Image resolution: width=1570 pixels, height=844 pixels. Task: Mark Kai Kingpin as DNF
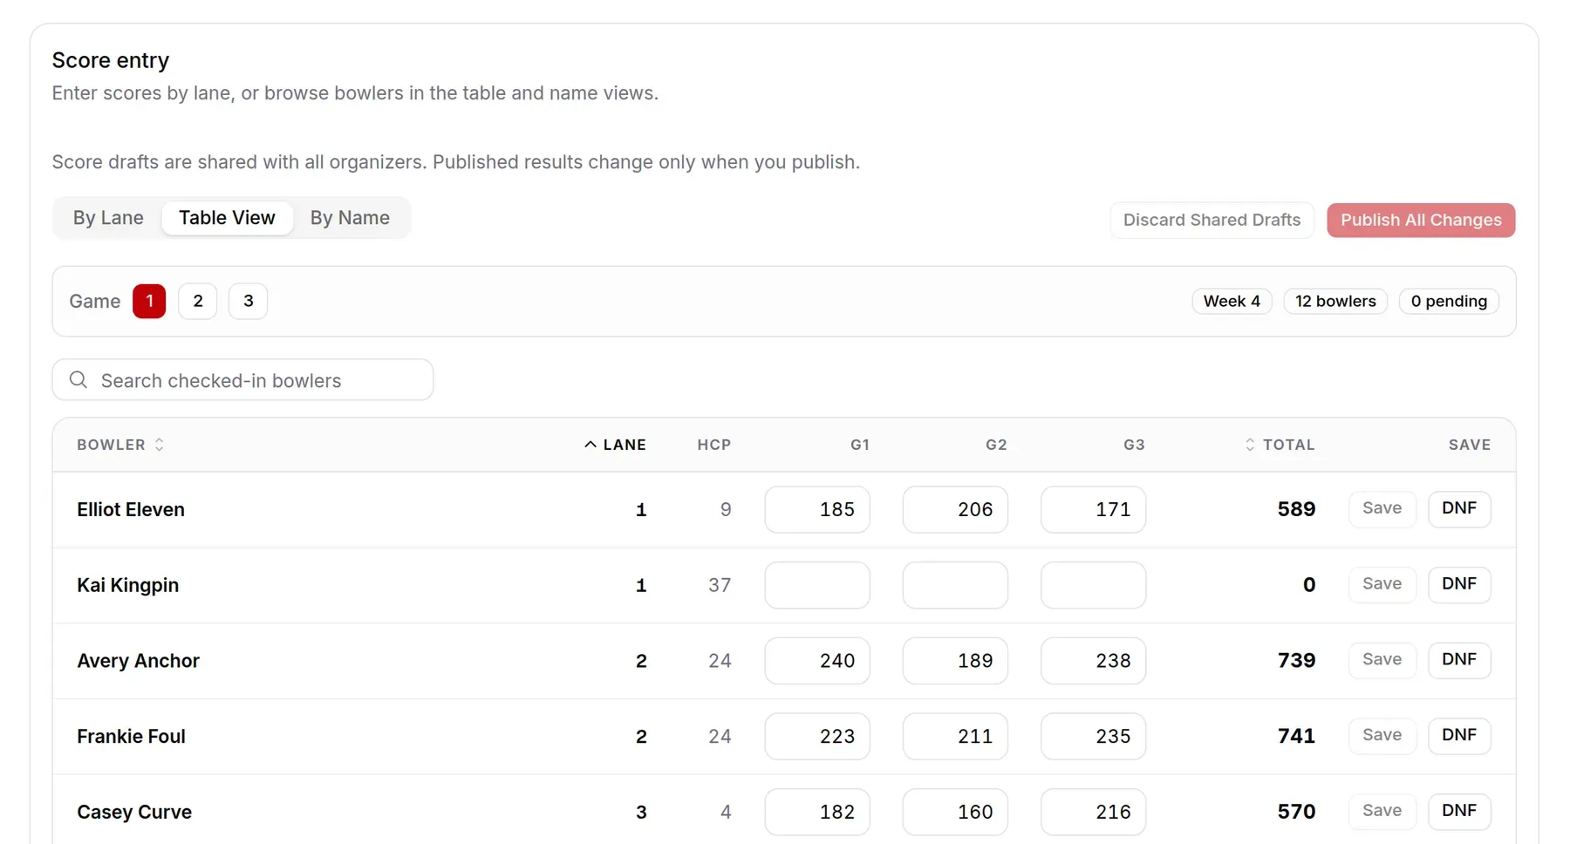(x=1459, y=584)
